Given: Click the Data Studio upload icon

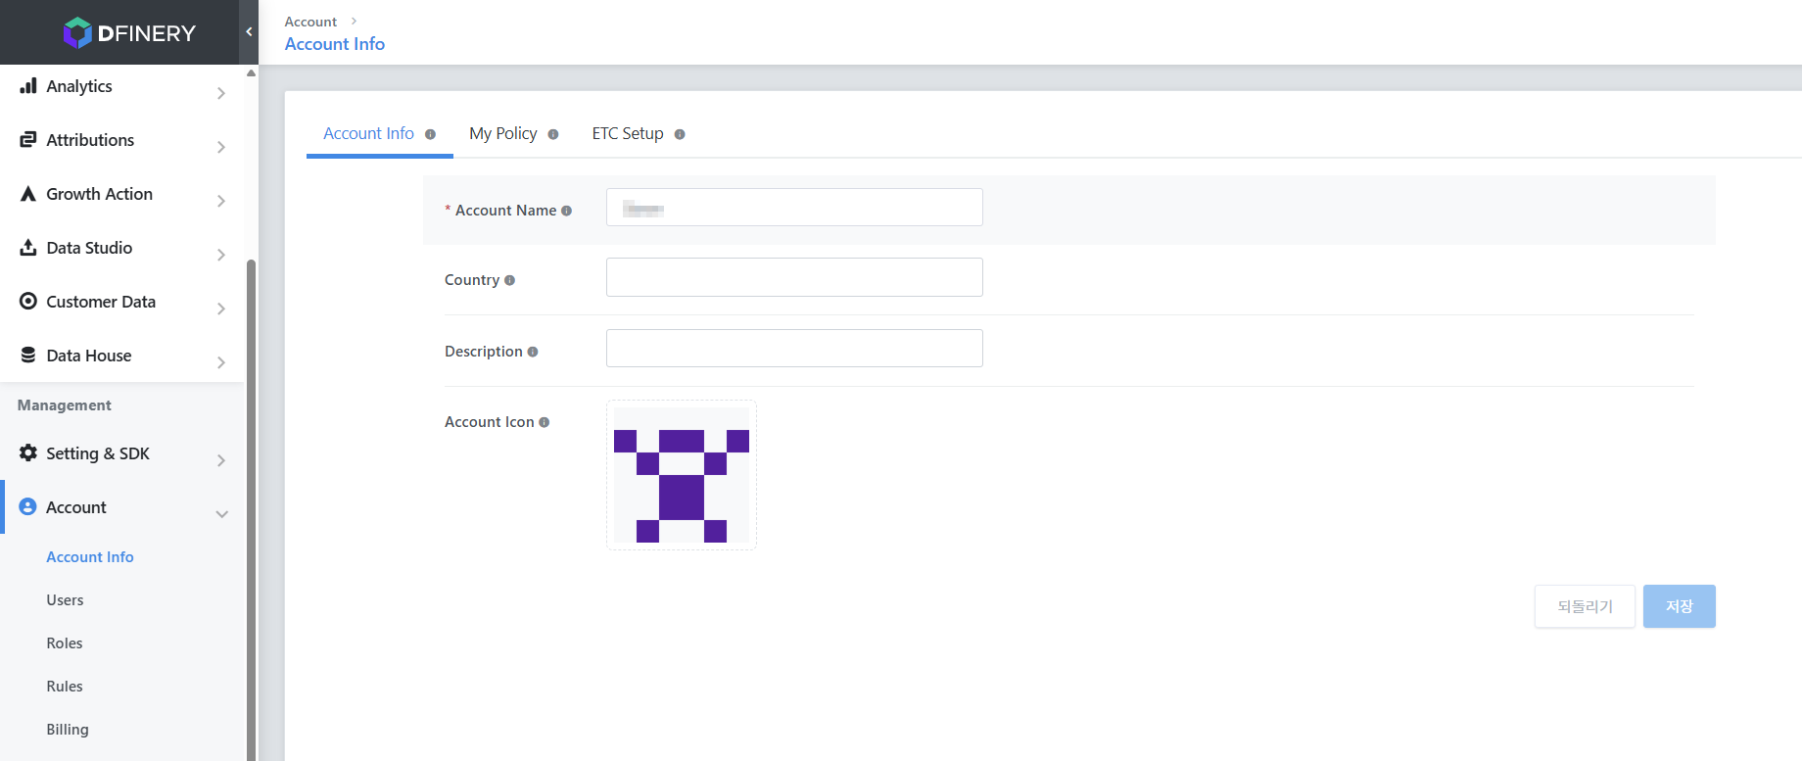Looking at the screenshot, I should (x=28, y=248).
